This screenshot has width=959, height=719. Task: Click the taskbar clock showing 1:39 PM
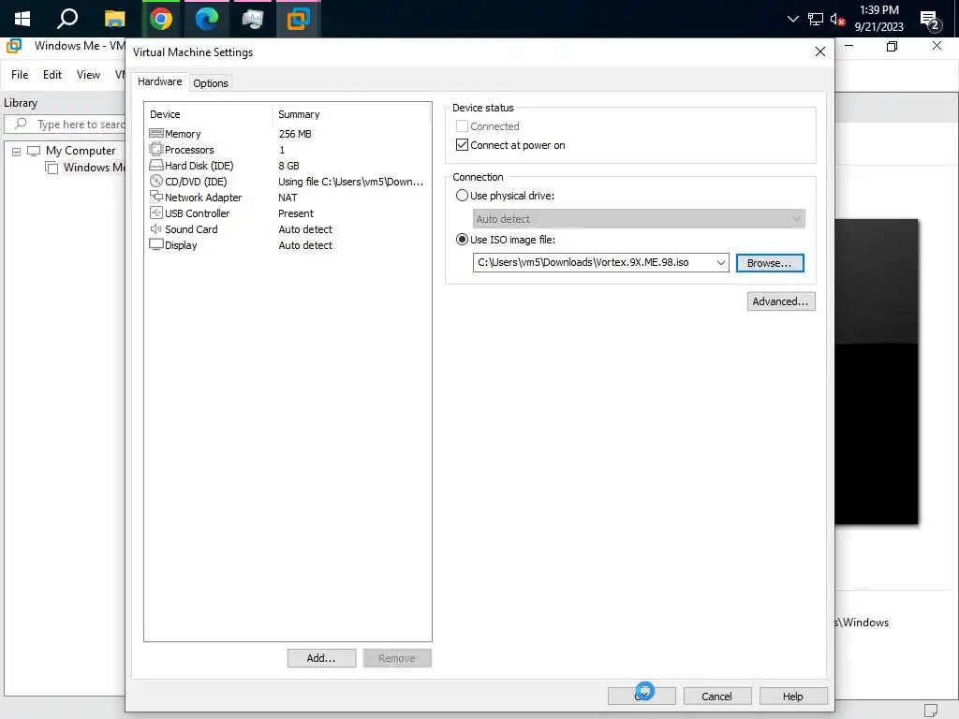[x=878, y=19]
